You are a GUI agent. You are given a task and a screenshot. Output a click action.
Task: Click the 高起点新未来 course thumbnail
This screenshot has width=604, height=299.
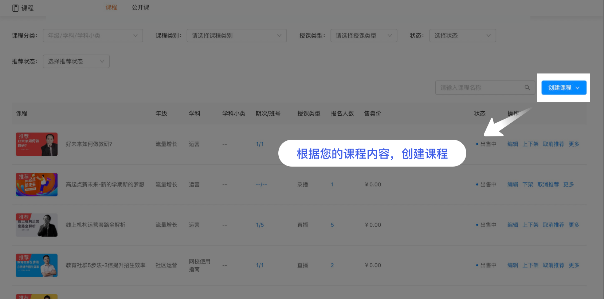click(36, 184)
